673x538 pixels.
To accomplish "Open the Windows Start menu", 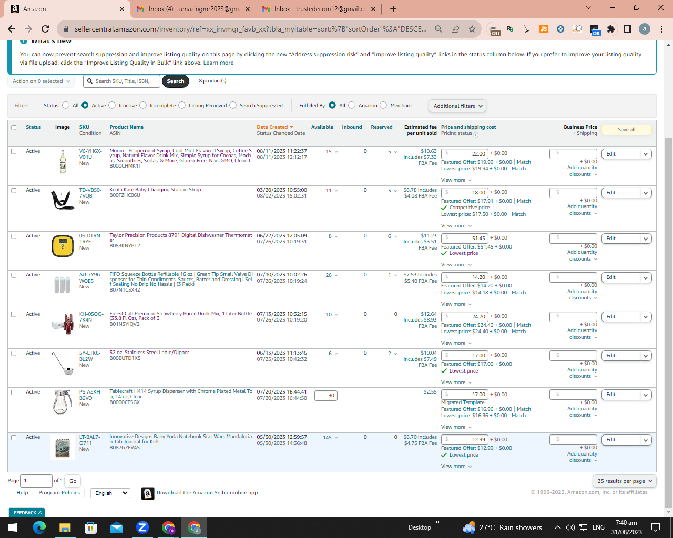I will tap(12, 527).
